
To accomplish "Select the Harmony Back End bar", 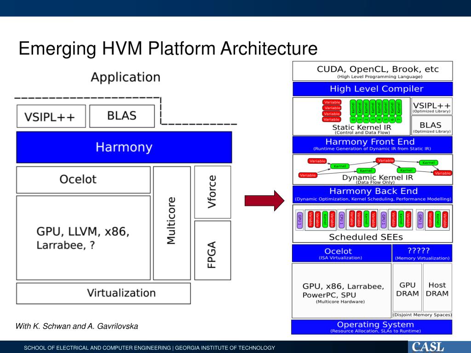I will click(x=373, y=194).
